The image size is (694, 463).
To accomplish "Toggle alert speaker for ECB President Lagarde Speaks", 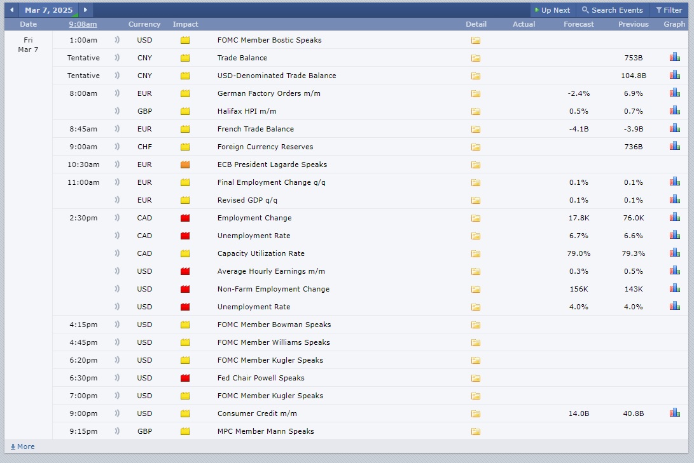I will [117, 164].
